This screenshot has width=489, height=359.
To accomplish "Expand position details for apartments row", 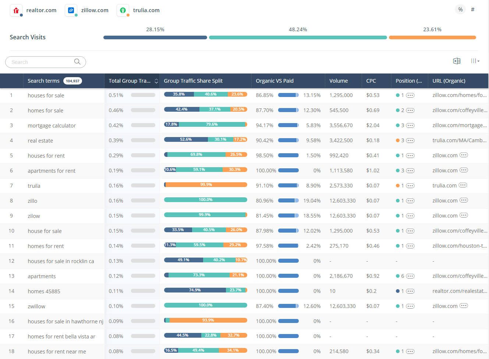I will click(410, 276).
